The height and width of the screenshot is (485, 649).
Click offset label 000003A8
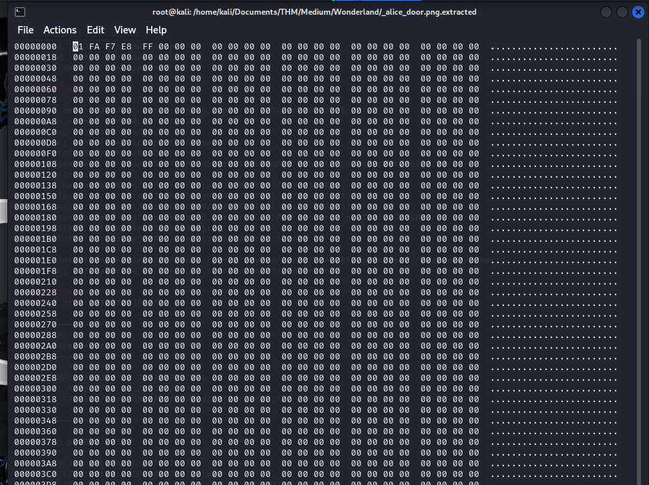click(x=35, y=464)
